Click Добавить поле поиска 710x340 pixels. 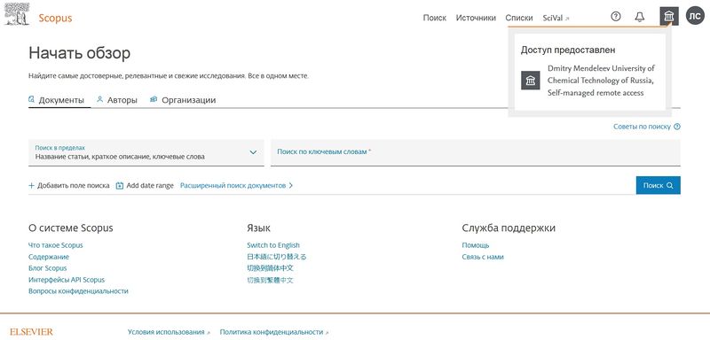[x=69, y=186]
